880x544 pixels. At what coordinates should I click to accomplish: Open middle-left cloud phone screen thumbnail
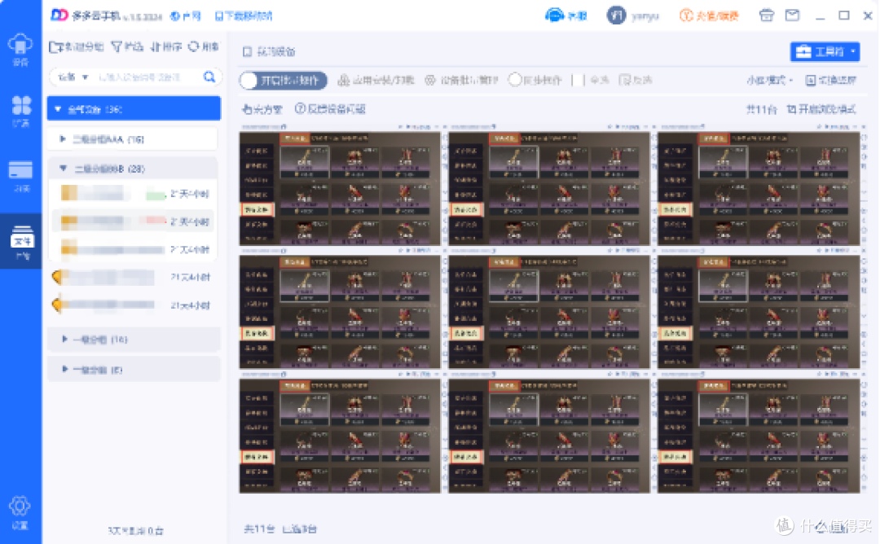(340, 312)
